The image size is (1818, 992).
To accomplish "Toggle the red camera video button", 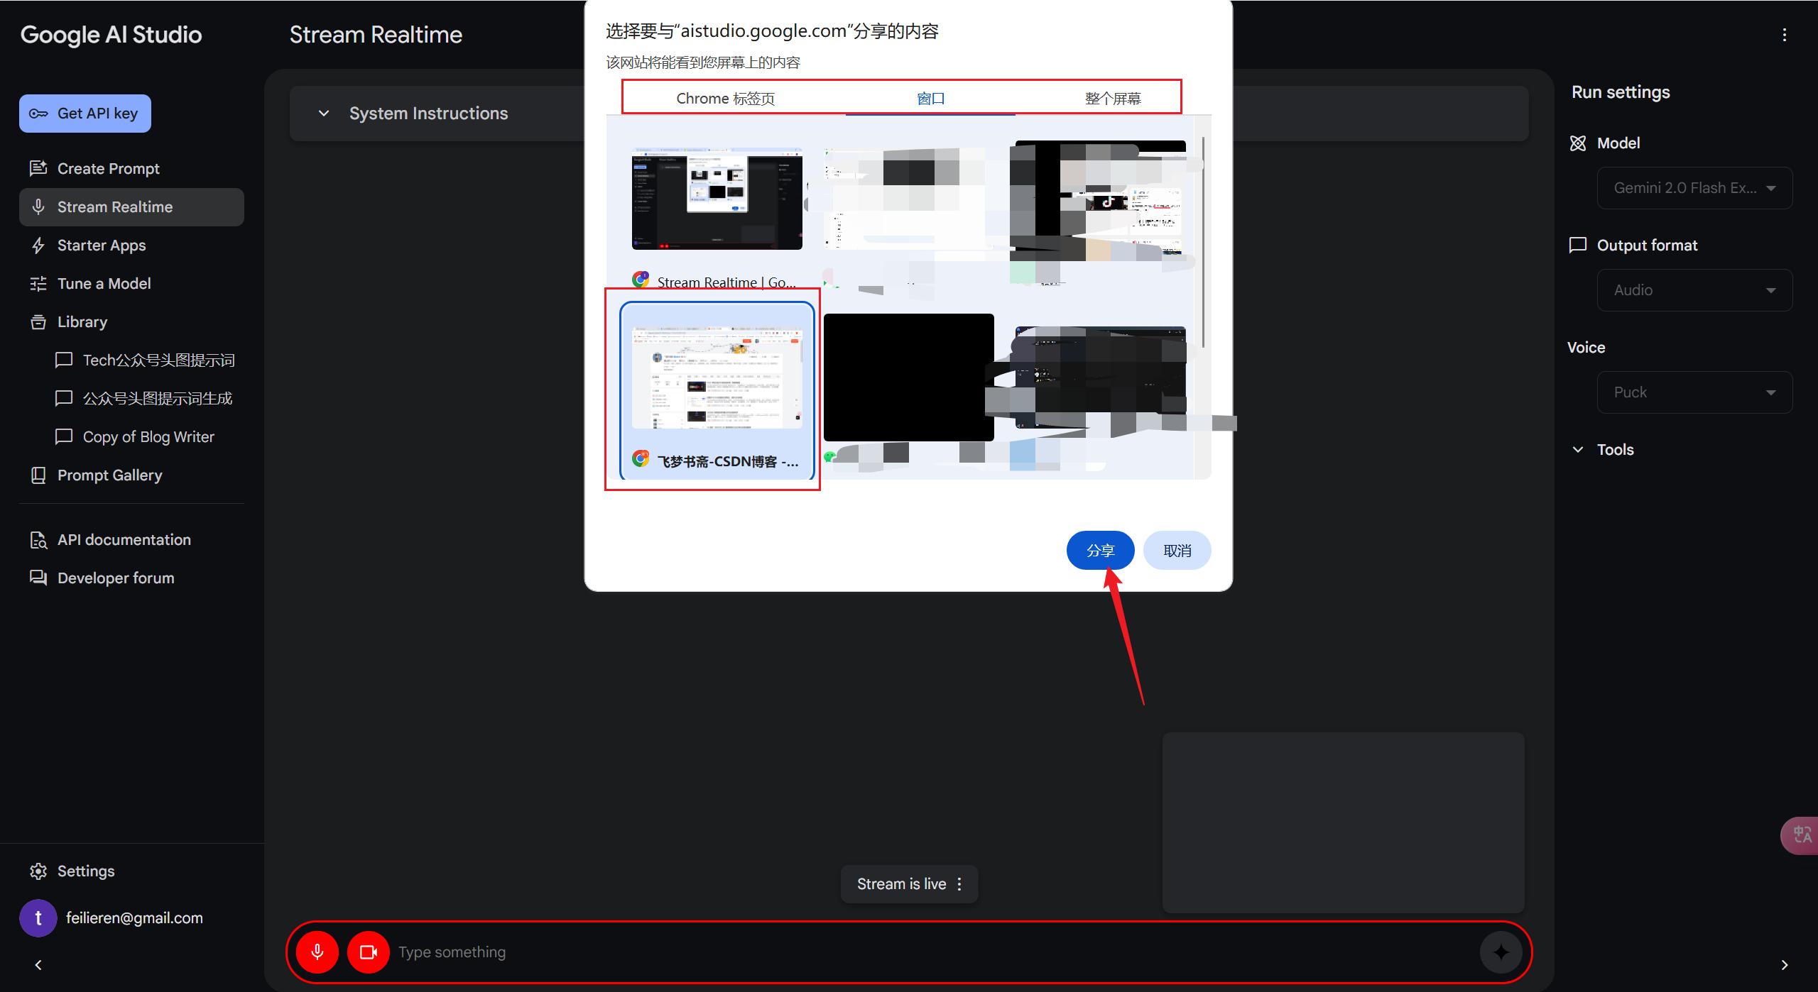I will 368,952.
